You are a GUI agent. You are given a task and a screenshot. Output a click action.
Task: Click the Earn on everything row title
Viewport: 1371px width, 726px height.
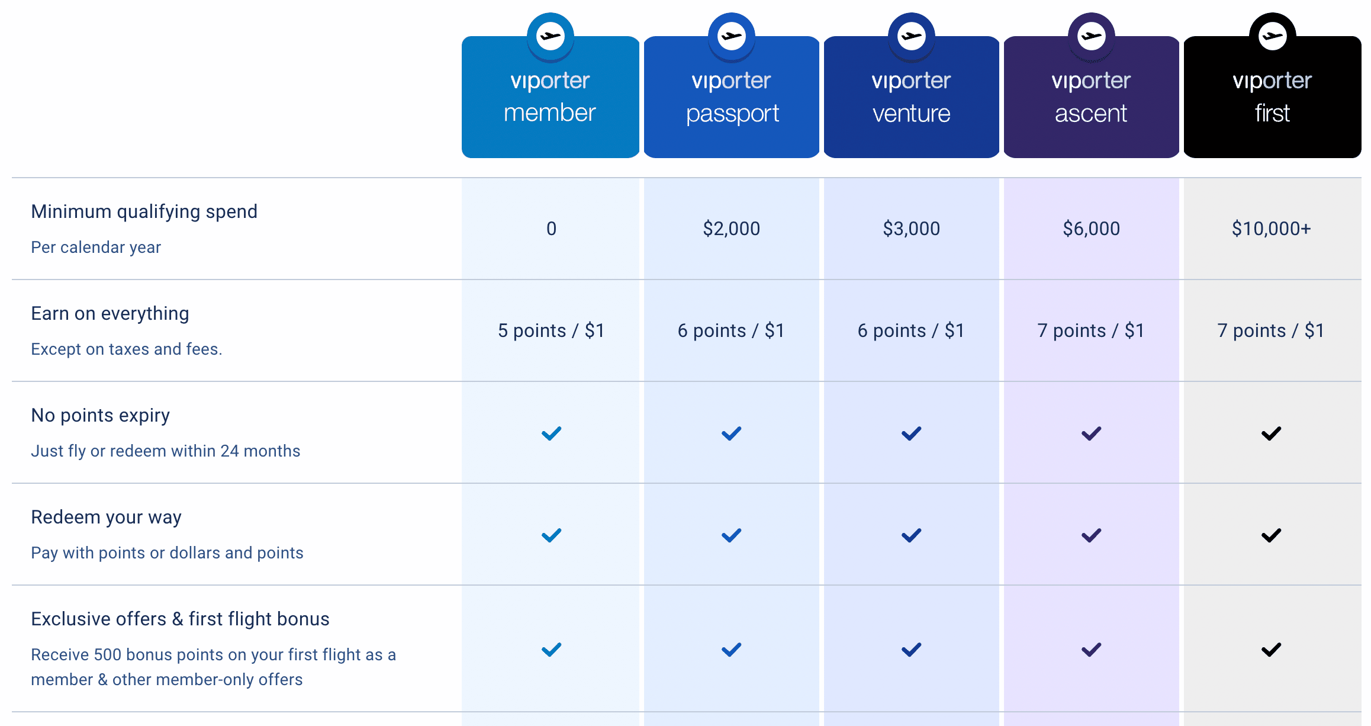(x=110, y=313)
